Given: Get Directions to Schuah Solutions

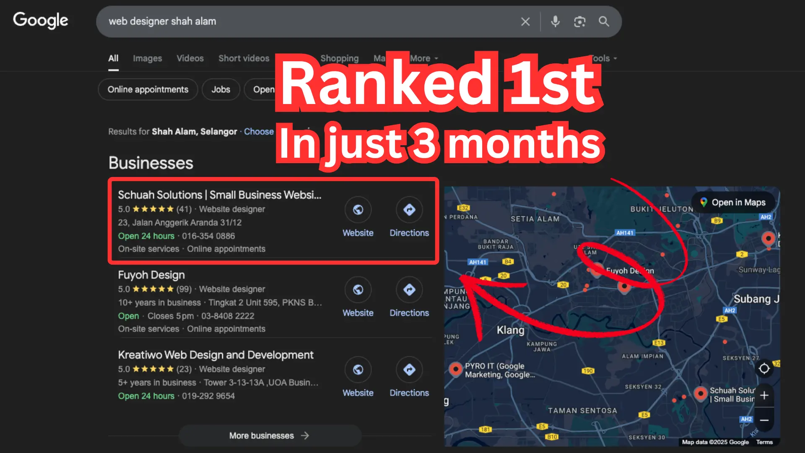Looking at the screenshot, I should click(409, 209).
